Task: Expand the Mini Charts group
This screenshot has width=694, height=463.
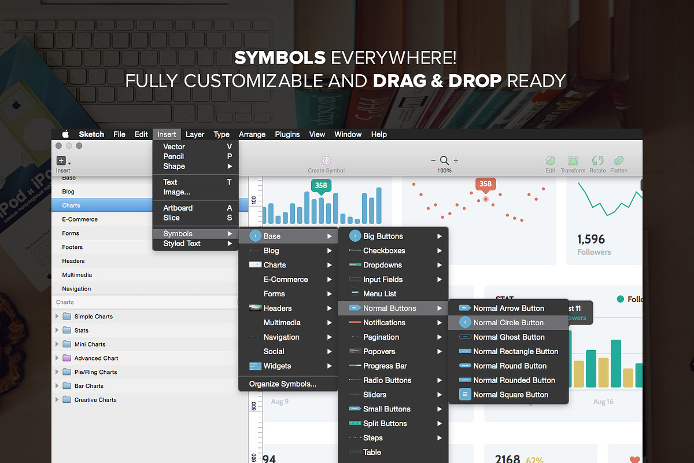Action: [57, 344]
